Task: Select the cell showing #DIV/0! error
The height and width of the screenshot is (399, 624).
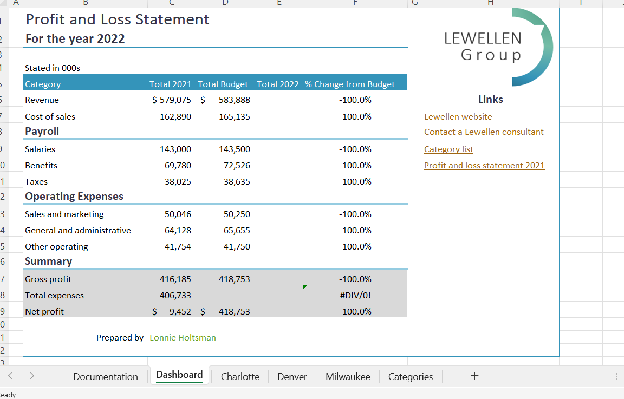Action: 355,295
